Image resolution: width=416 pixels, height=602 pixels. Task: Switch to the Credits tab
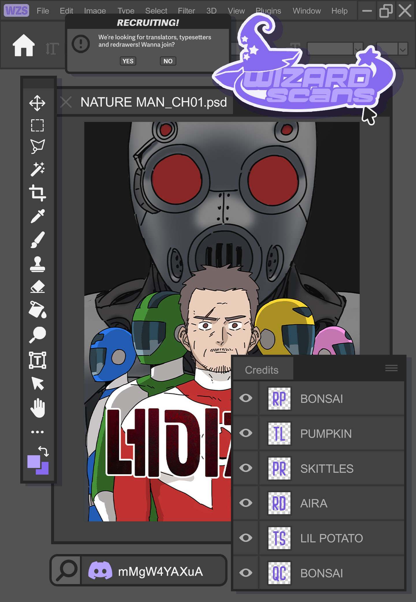[x=262, y=370]
